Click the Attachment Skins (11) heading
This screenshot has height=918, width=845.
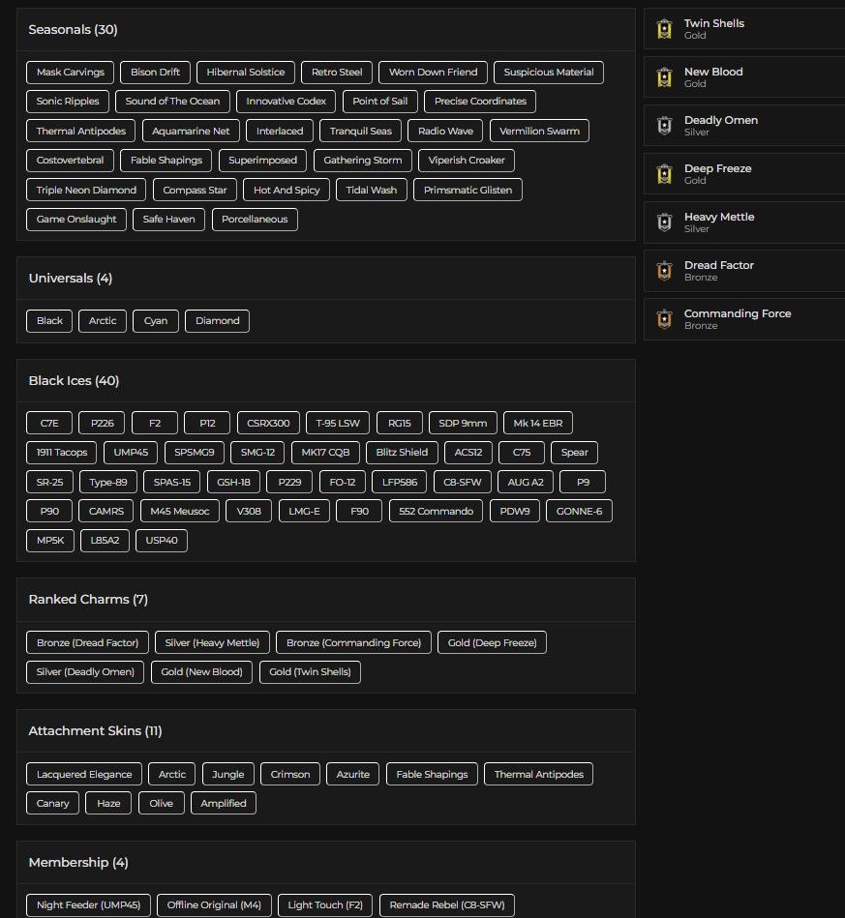click(95, 730)
